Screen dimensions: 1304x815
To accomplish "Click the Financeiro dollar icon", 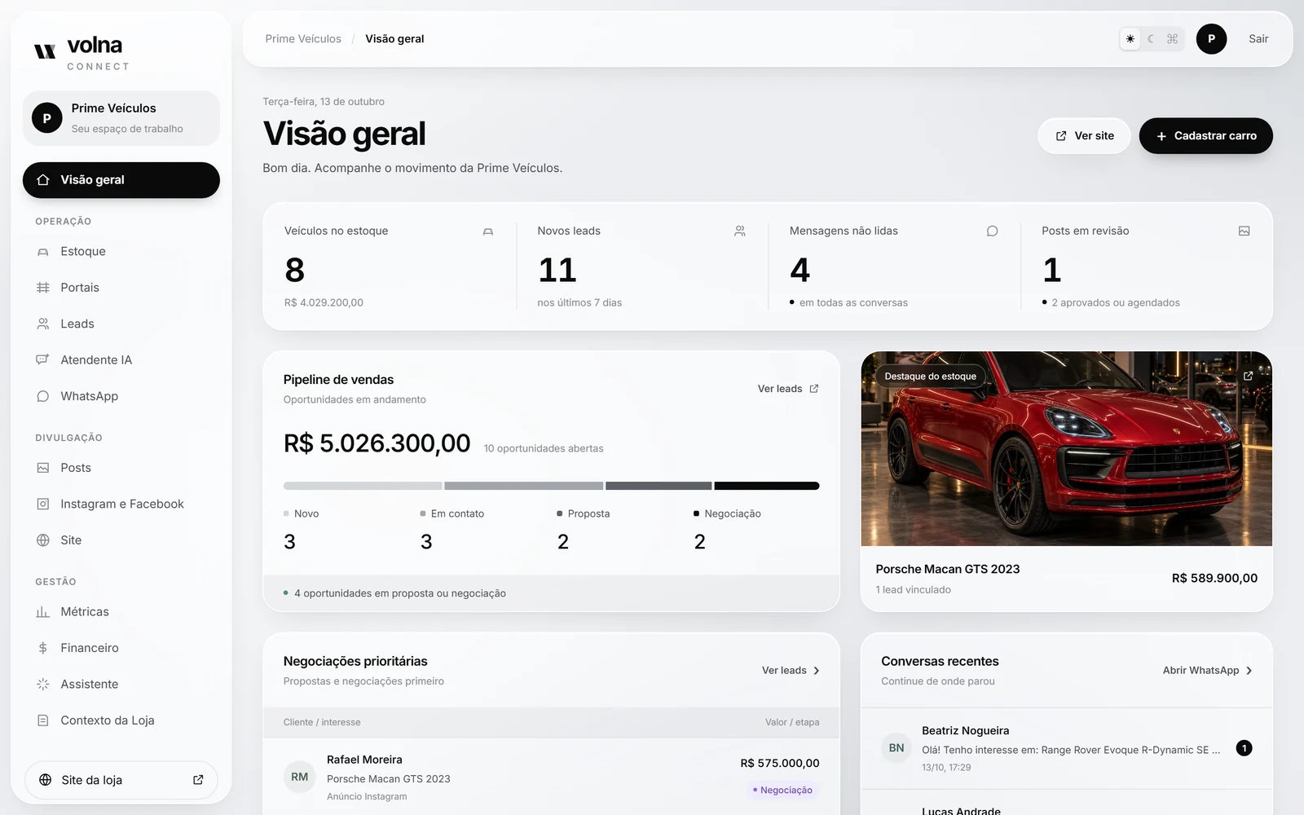I will click(43, 648).
